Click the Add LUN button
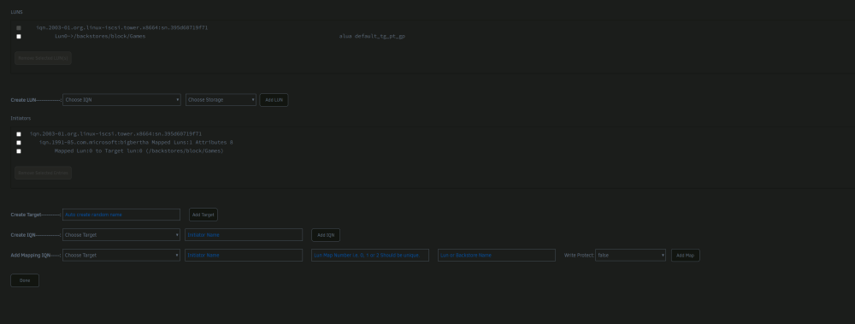 click(274, 100)
